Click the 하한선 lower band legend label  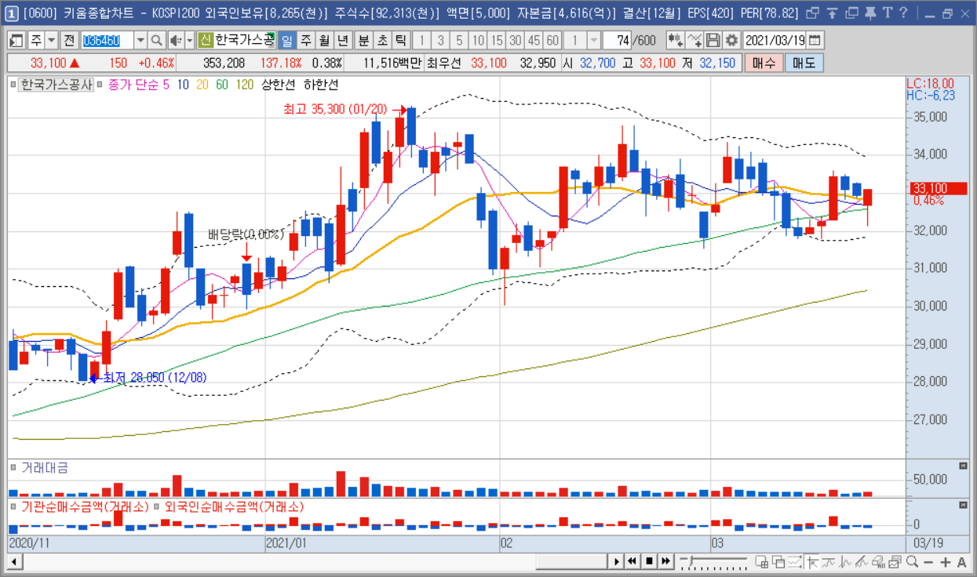(x=321, y=84)
